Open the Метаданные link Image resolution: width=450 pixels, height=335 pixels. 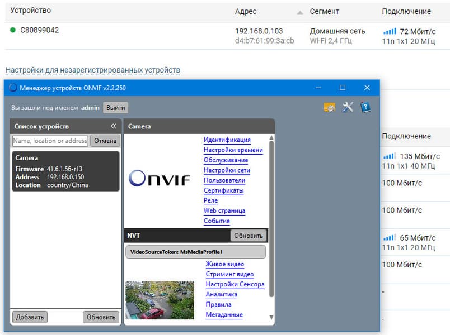point(224,314)
